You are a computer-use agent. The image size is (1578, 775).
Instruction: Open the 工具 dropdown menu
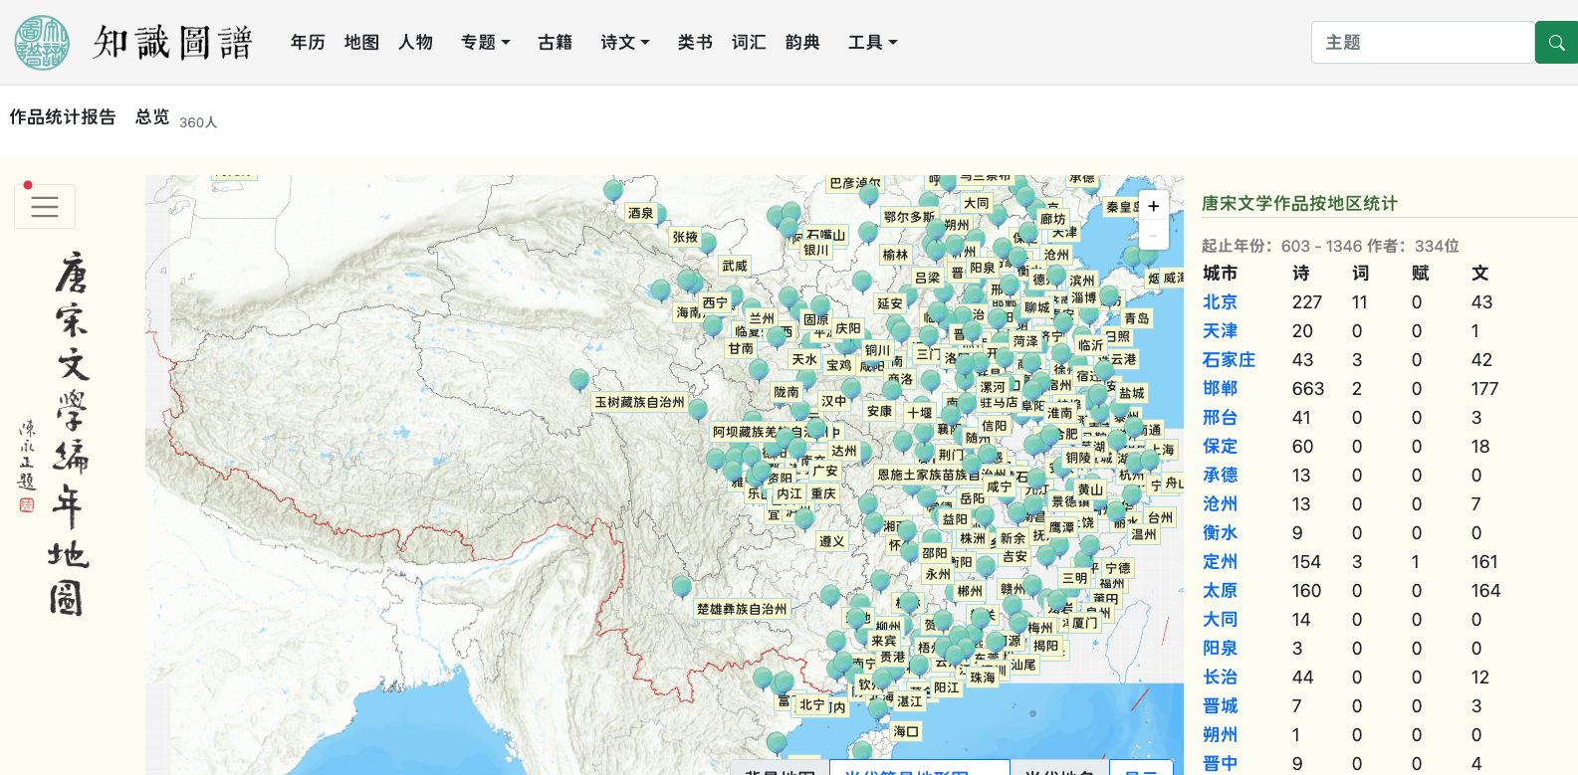click(872, 43)
